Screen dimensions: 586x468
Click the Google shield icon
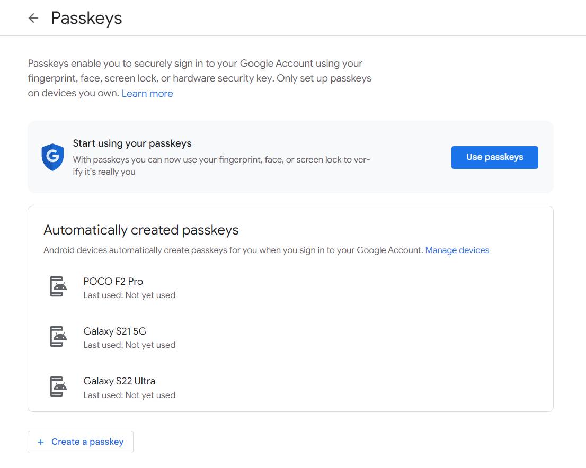(x=52, y=157)
